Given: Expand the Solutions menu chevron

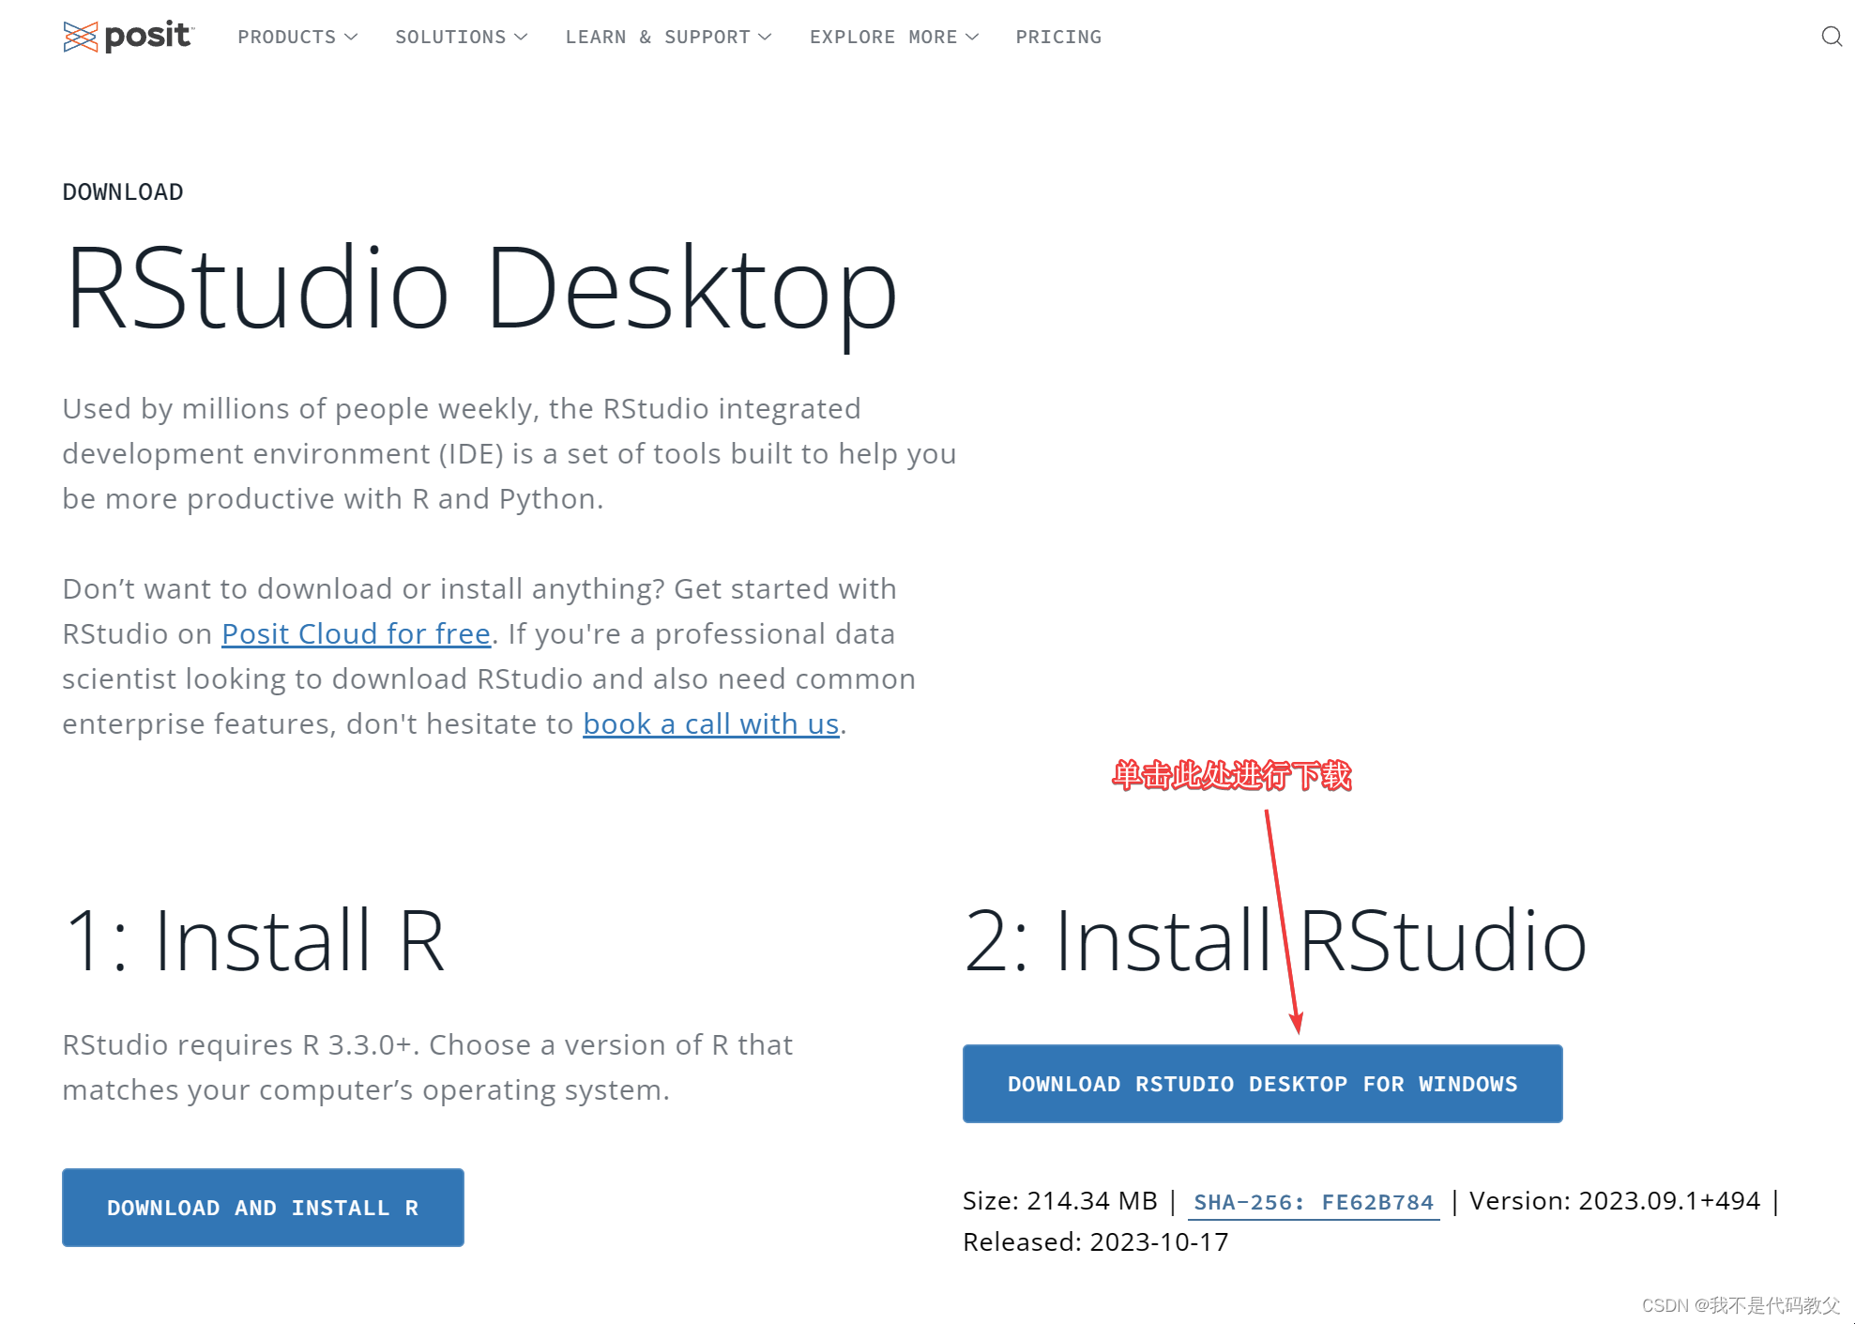Looking at the screenshot, I should coord(521,37).
